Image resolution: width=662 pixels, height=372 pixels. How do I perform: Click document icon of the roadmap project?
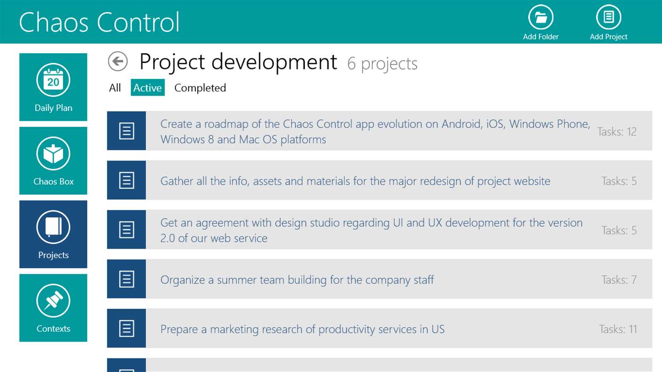pyautogui.click(x=126, y=131)
